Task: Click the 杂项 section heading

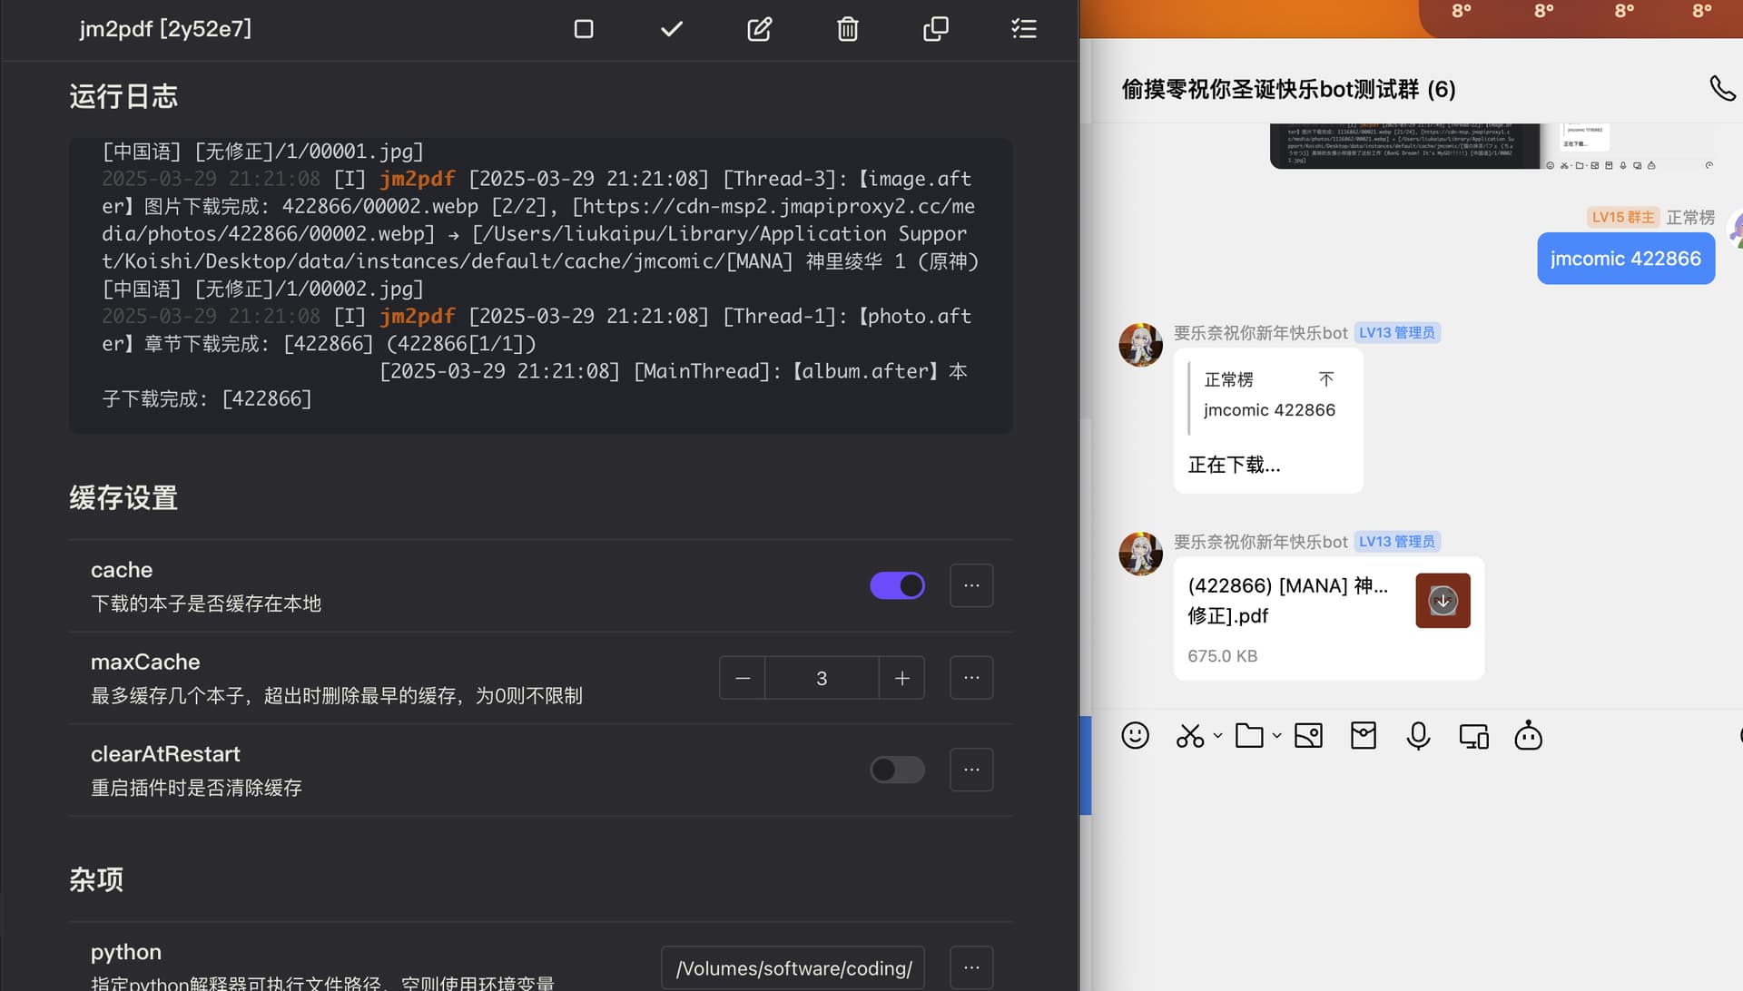Action: click(x=96, y=879)
